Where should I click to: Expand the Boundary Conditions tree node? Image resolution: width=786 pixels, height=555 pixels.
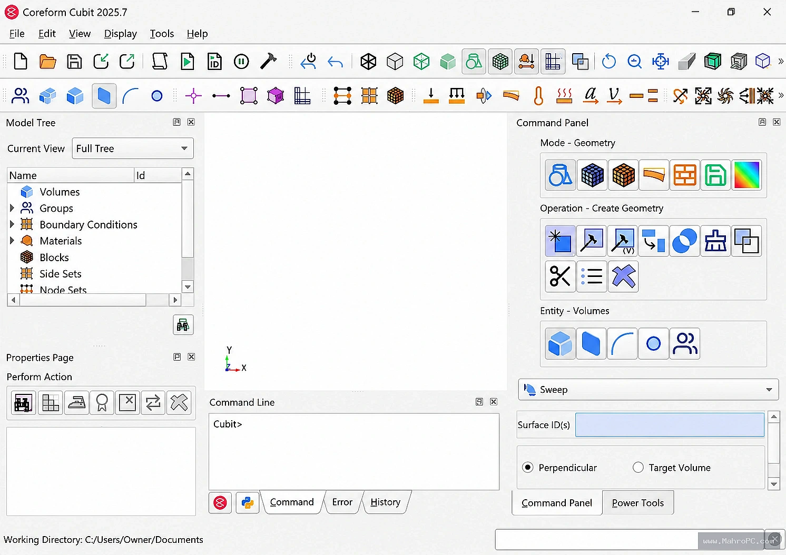[x=12, y=225]
